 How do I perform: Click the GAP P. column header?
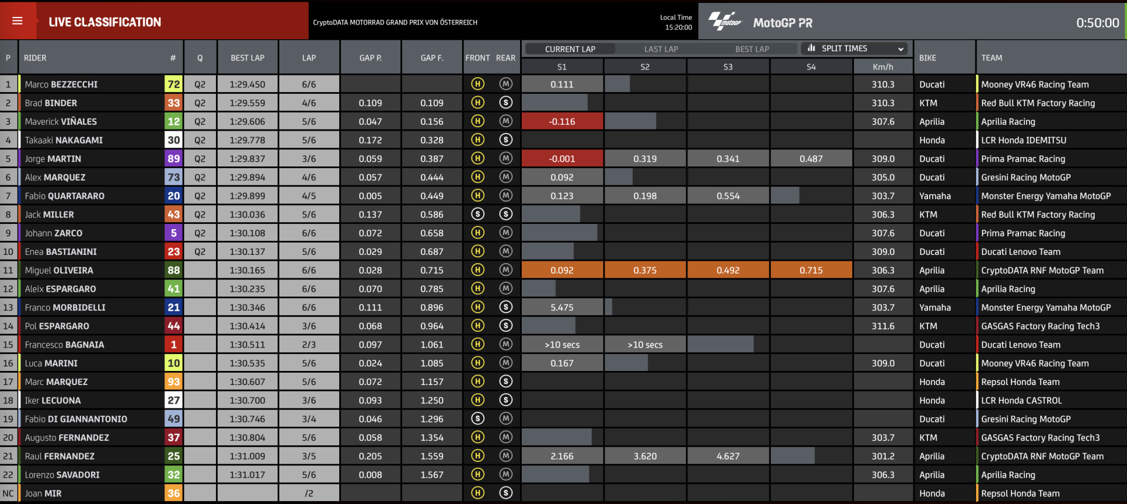tap(370, 58)
